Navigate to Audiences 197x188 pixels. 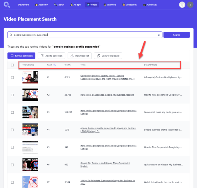click(x=150, y=5)
